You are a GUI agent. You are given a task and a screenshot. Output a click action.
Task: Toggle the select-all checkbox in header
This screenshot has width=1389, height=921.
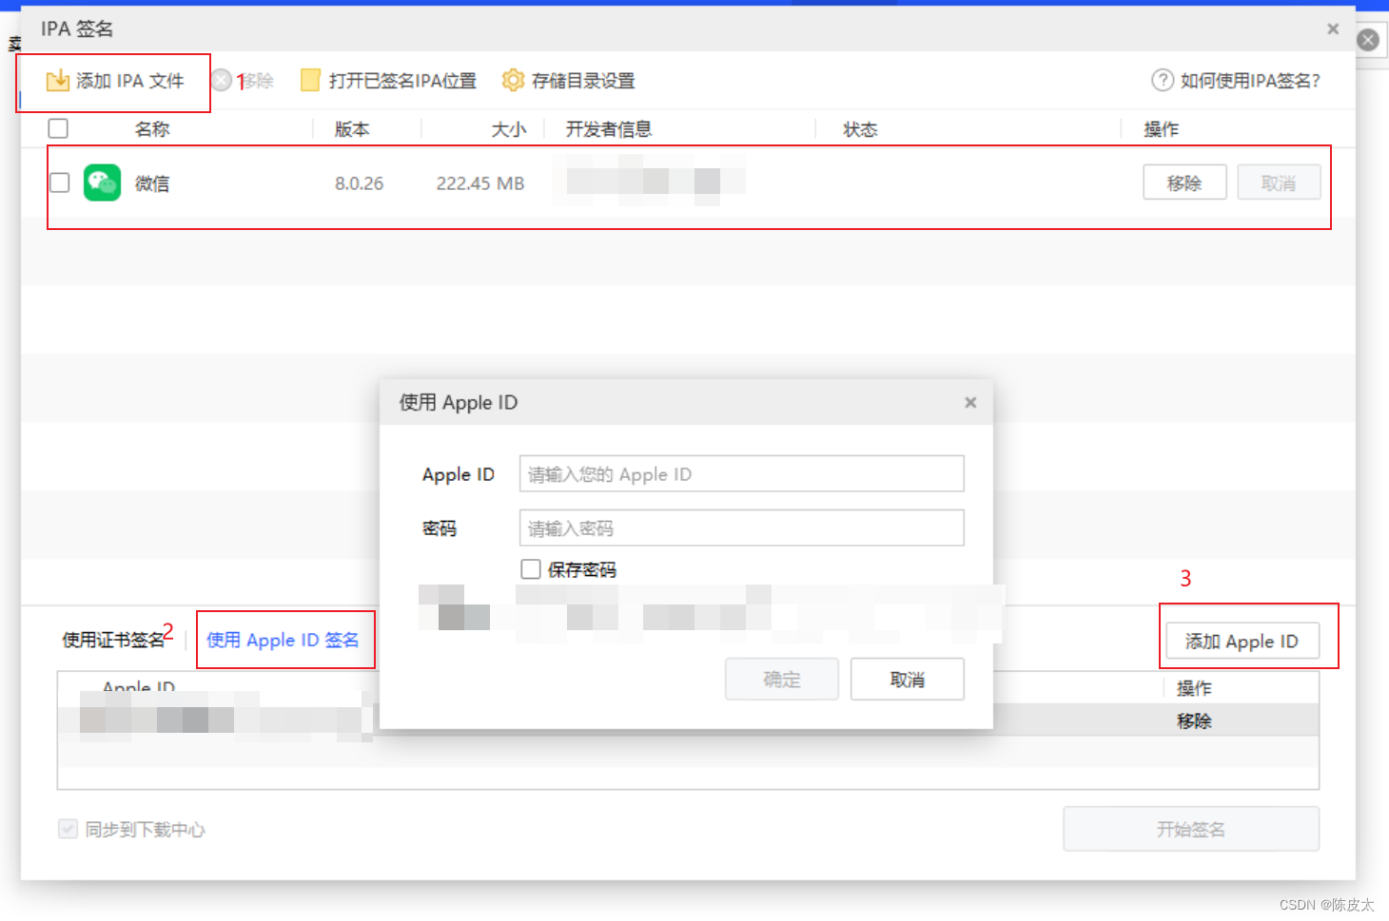(x=58, y=128)
